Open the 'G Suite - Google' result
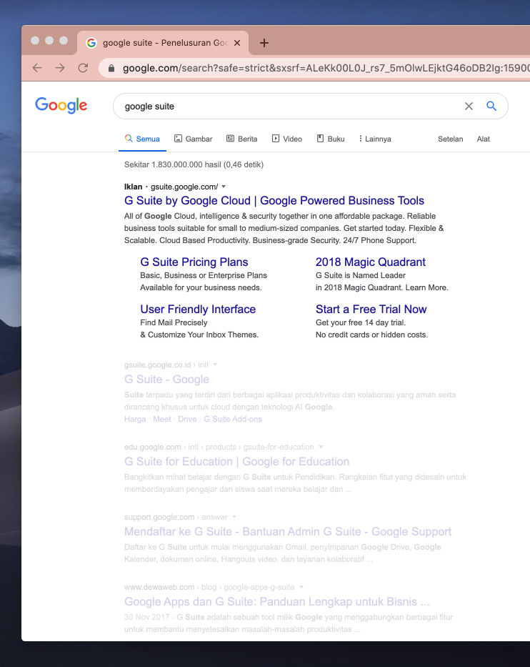Viewport: 530px width, 667px height. (166, 379)
